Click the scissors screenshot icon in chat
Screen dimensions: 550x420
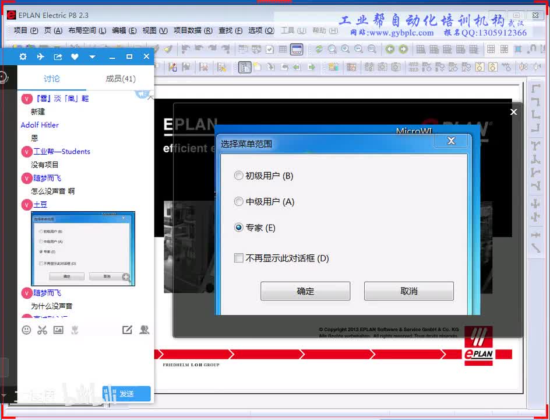point(42,330)
